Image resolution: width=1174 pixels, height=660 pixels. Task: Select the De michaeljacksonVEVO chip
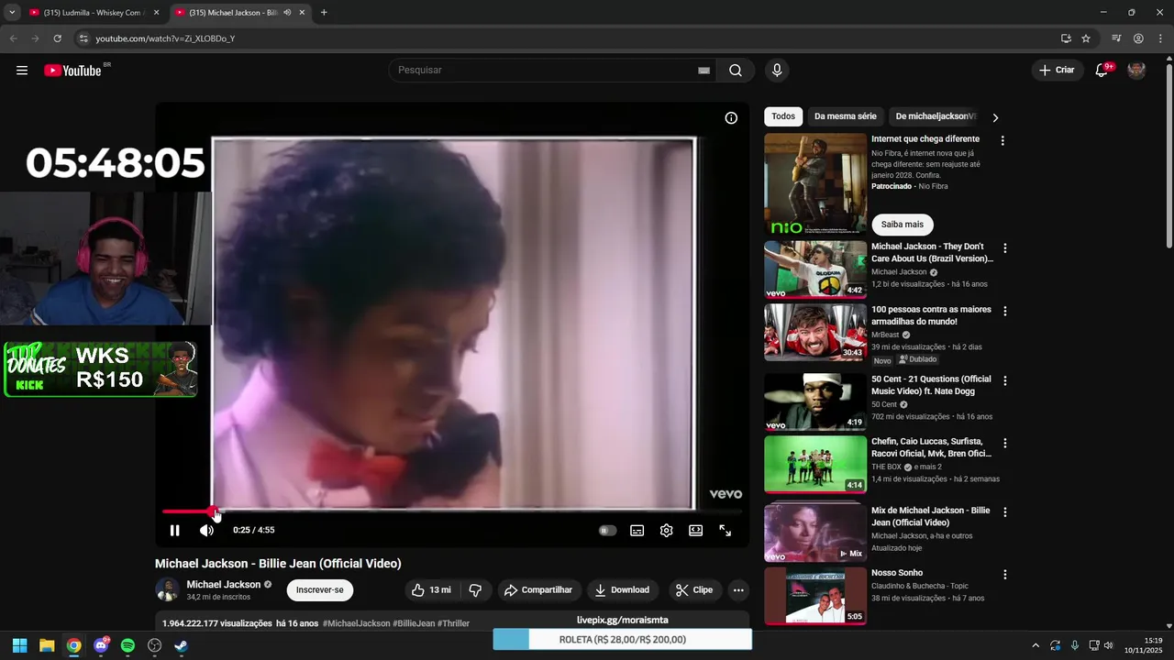[936, 116]
